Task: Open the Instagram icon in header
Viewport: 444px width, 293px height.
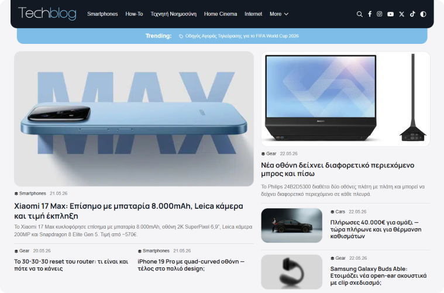Action: point(380,14)
